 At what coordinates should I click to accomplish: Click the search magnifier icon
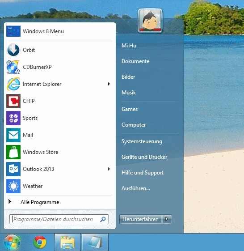103,219
